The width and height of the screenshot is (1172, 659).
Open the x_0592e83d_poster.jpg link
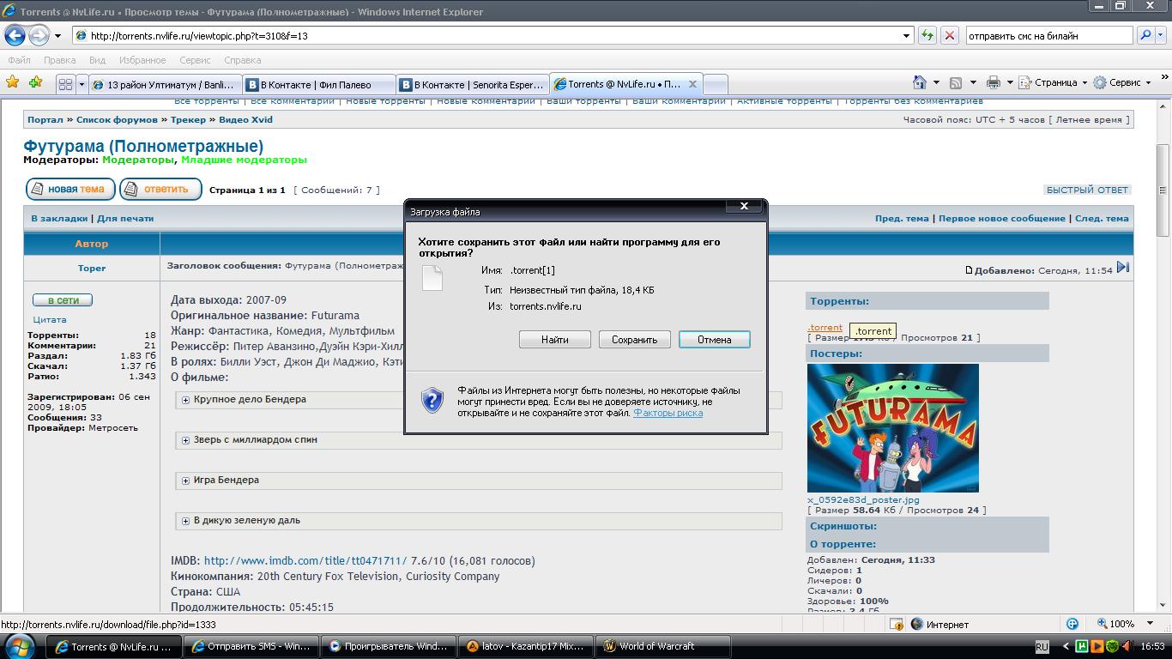[863, 499]
